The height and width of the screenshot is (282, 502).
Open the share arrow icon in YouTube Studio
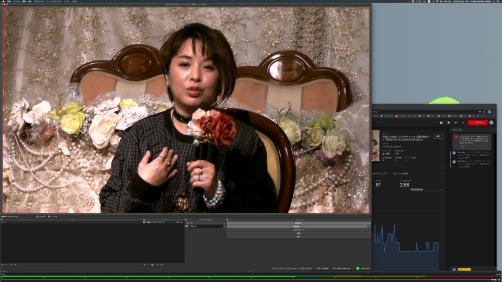[x=455, y=122]
